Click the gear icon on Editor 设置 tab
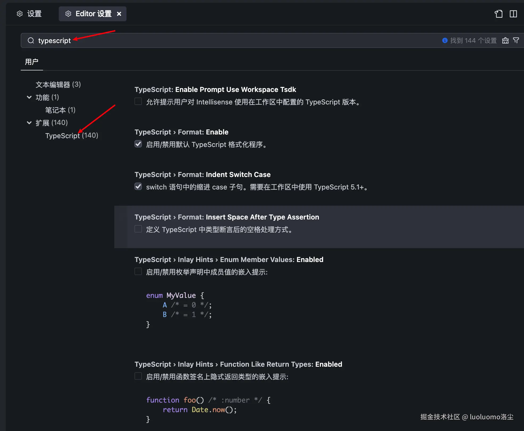Viewport: 524px width, 431px height. point(68,14)
